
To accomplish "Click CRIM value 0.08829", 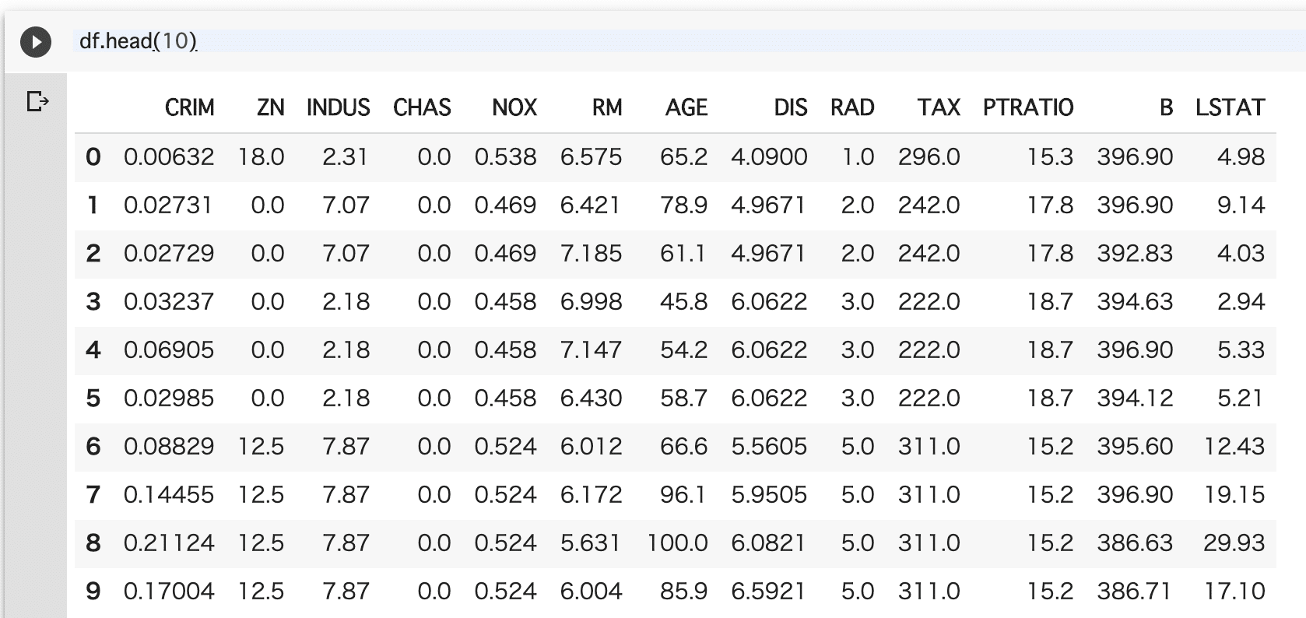I will 169,447.
